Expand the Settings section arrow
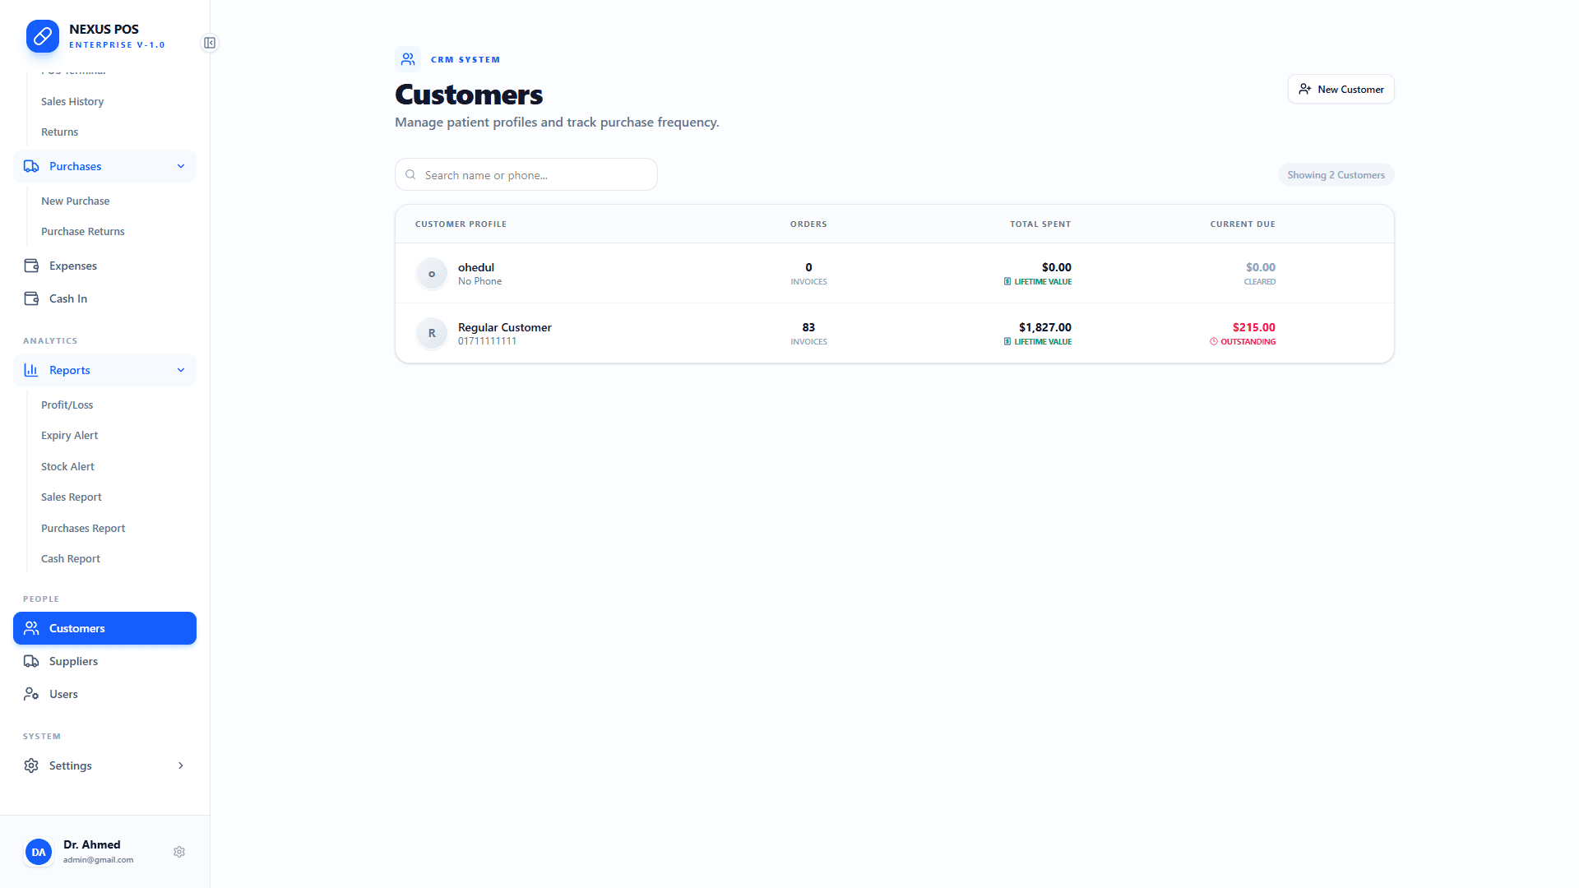 [181, 765]
